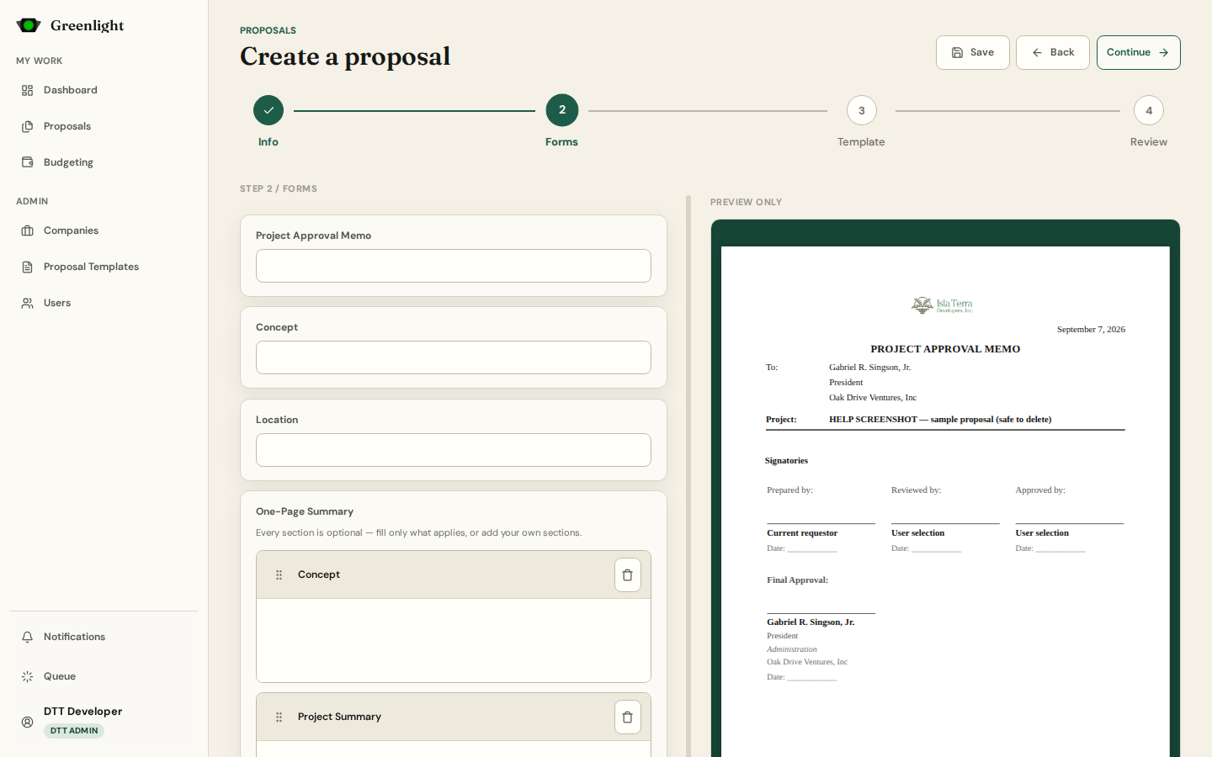Image resolution: width=1212 pixels, height=757 pixels.
Task: Click the Isla Terra logo in preview
Action: coord(943,305)
